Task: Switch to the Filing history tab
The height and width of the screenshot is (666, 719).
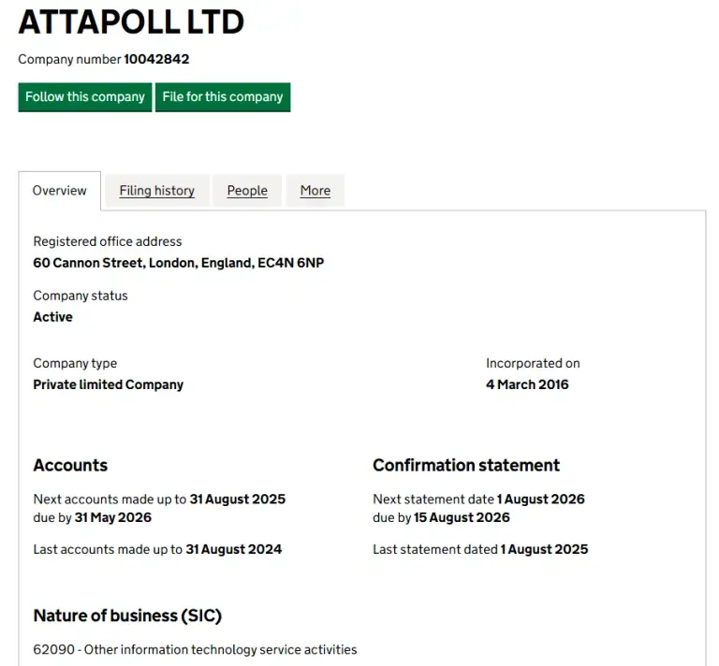Action: tap(157, 191)
